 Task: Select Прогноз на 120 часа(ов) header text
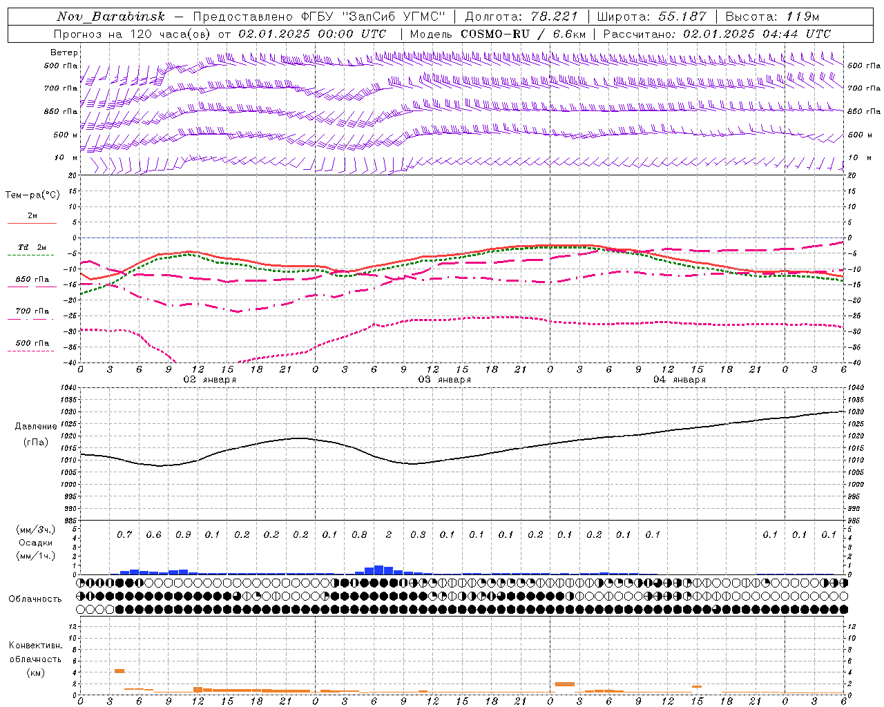click(133, 34)
